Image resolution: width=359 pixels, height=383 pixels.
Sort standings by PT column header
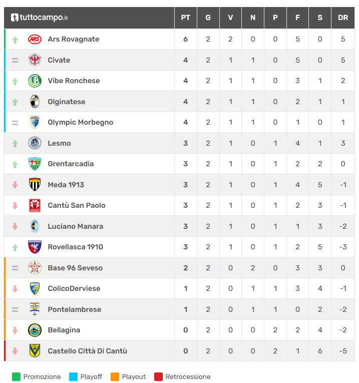tap(185, 18)
